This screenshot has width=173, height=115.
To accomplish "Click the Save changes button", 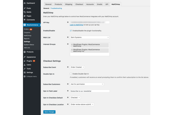I will click(x=49, y=112).
